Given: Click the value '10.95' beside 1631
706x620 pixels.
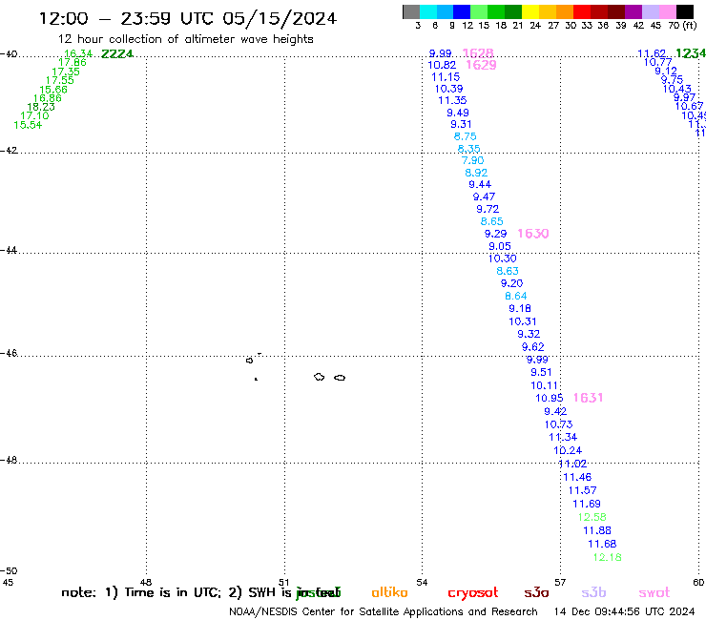Looking at the screenshot, I should click(550, 399).
